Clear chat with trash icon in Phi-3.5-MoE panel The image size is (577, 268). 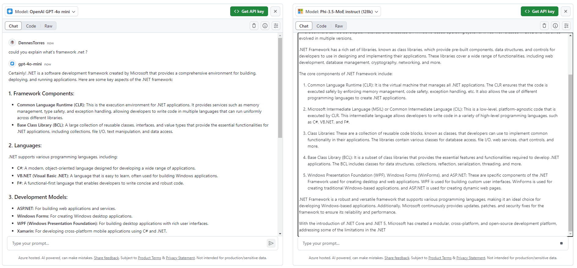544,26
